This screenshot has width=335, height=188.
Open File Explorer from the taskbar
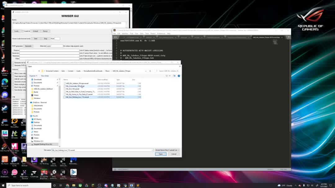pos(74,186)
